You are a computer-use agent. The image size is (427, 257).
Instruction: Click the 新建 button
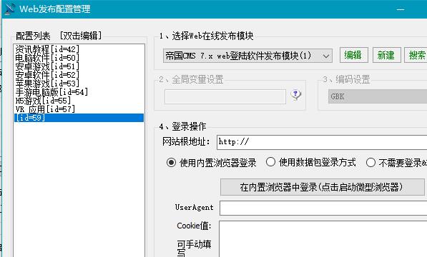386,55
